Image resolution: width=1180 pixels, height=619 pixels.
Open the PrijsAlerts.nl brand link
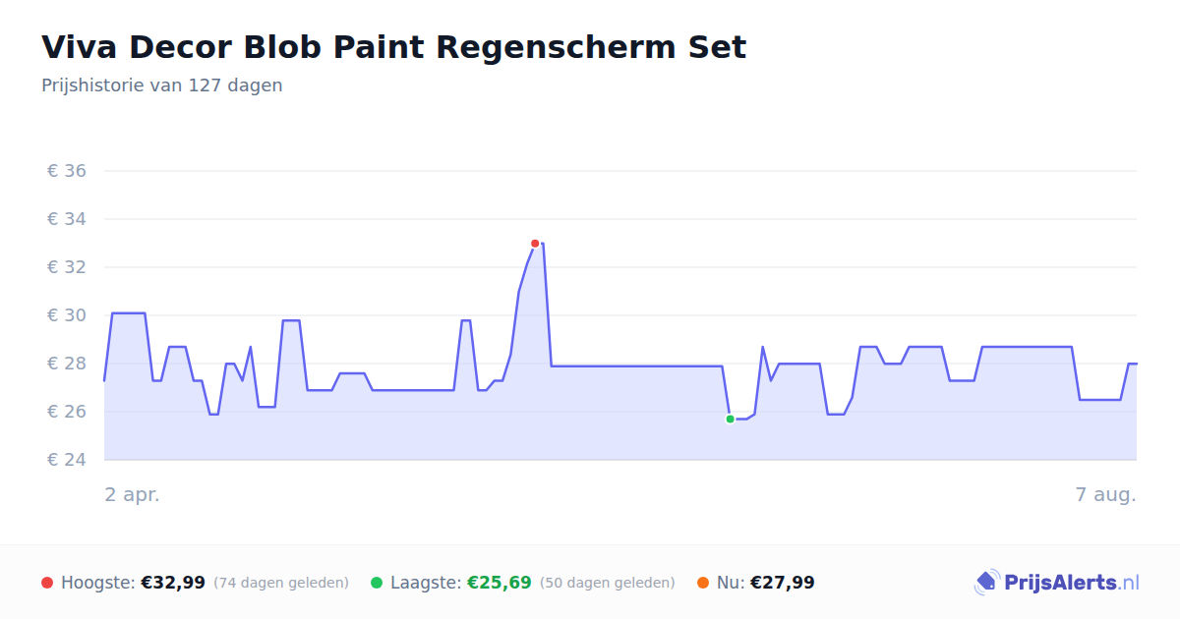tap(1056, 583)
